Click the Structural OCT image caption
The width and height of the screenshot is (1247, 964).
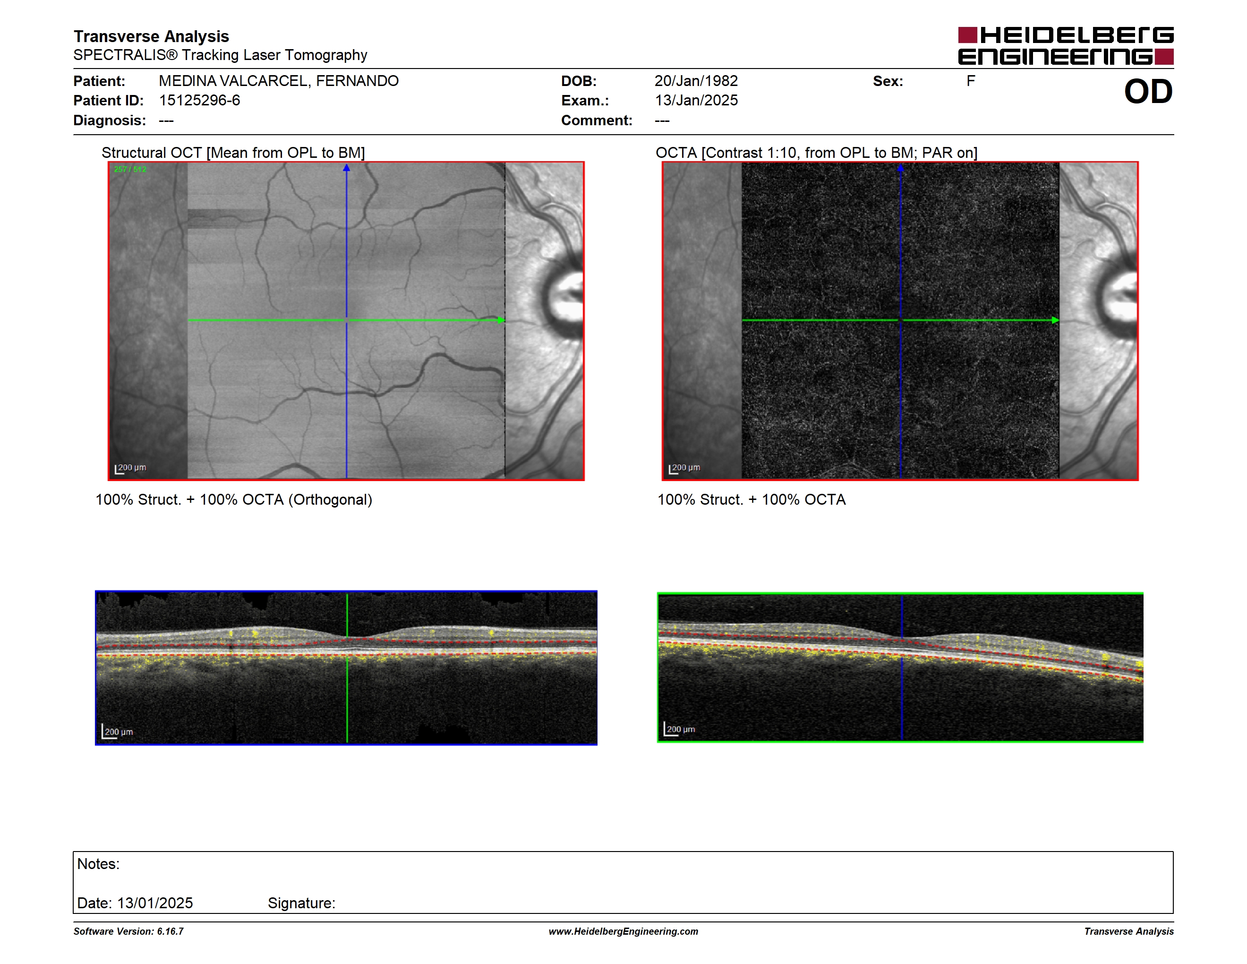click(x=233, y=153)
